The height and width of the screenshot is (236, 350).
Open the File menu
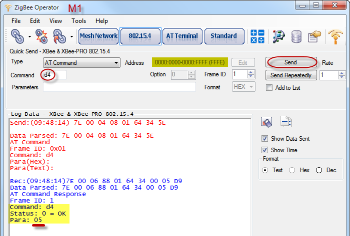coord(16,21)
